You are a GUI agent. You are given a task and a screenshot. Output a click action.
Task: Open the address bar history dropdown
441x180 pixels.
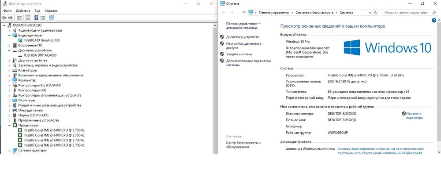370,13
